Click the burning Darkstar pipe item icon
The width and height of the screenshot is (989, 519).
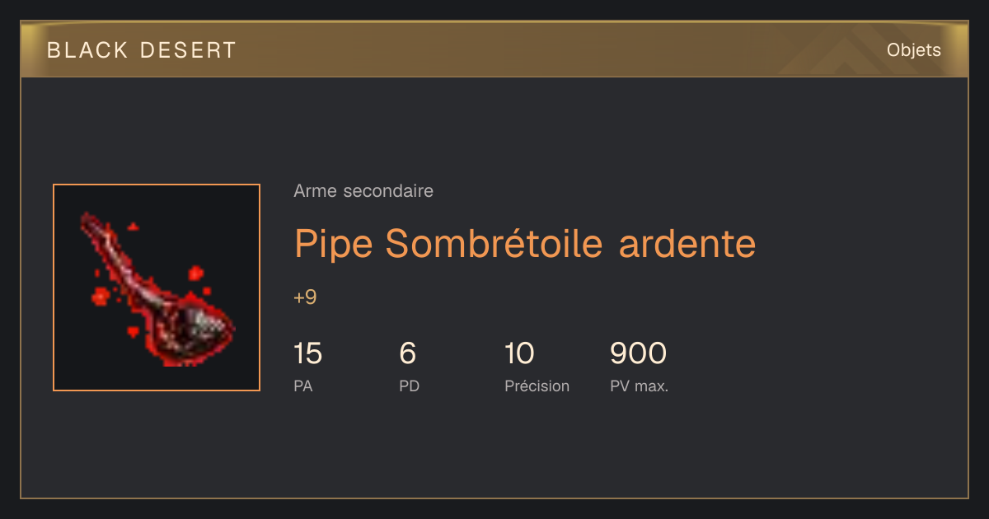point(157,288)
